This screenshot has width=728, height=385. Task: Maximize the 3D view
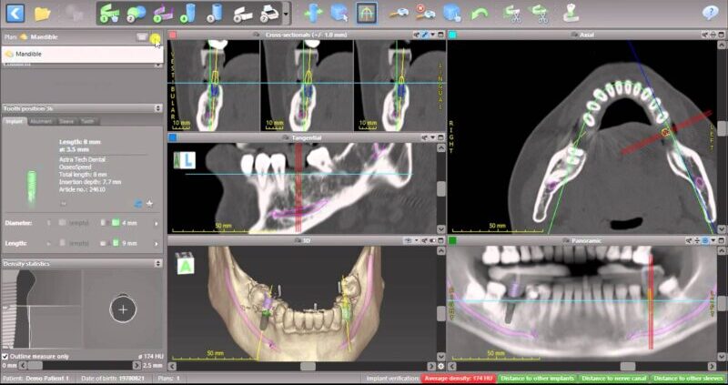tap(440, 240)
